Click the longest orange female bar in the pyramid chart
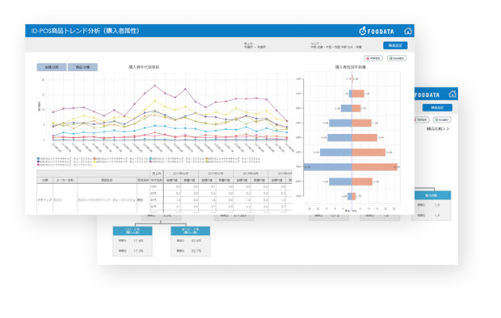Screen dimensions: 501x318 tap(374, 167)
